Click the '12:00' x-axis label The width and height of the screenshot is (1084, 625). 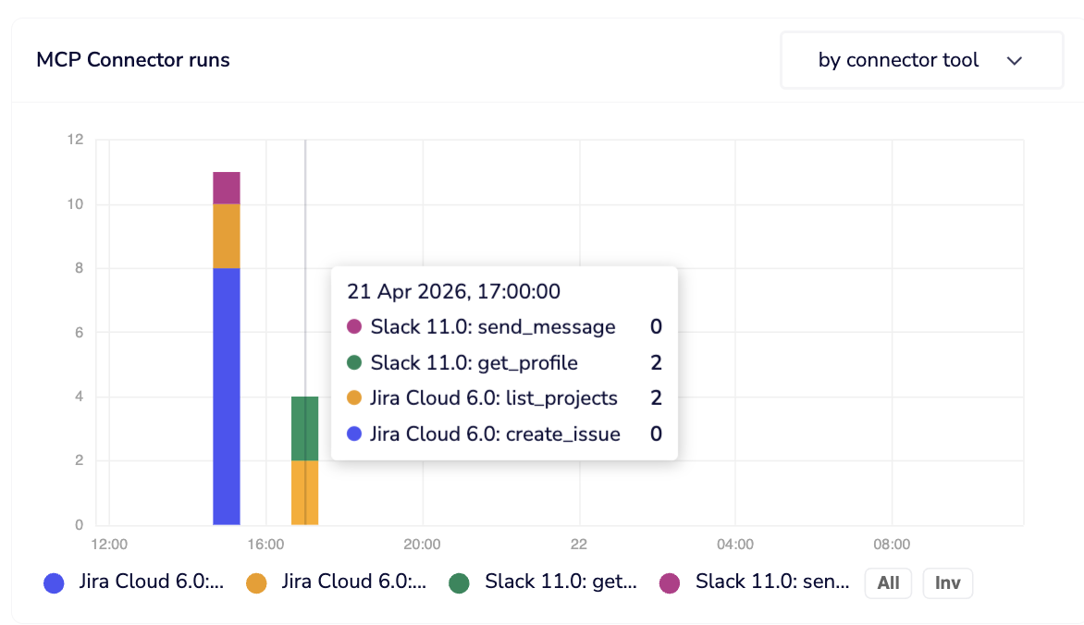(x=109, y=545)
